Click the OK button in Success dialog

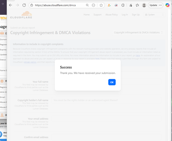point(112,82)
